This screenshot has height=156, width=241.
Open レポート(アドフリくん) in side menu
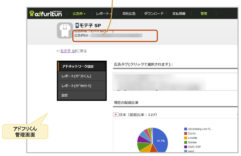click(82, 76)
